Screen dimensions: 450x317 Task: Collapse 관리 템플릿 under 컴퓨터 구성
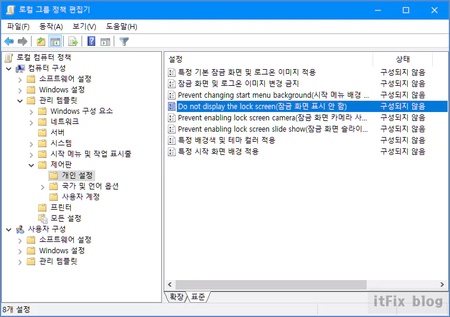pyautogui.click(x=20, y=101)
